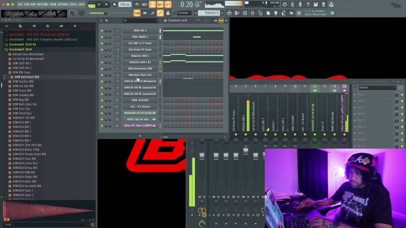406x228 pixels.
Task: Click the TBDK SNARE 2 channel button
Action: (x=140, y=37)
